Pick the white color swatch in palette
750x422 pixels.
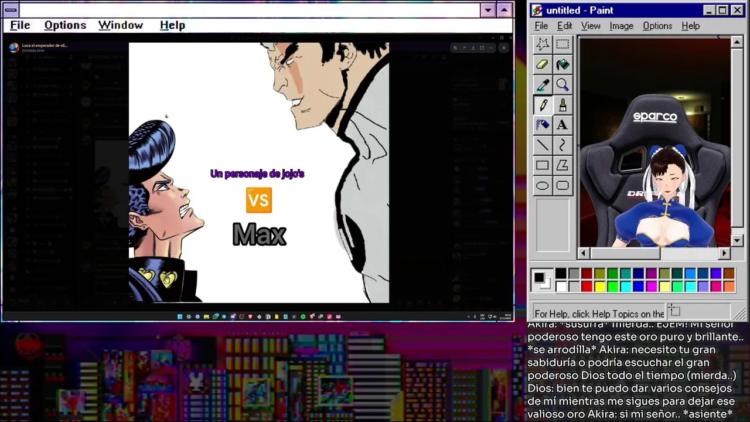click(x=561, y=287)
